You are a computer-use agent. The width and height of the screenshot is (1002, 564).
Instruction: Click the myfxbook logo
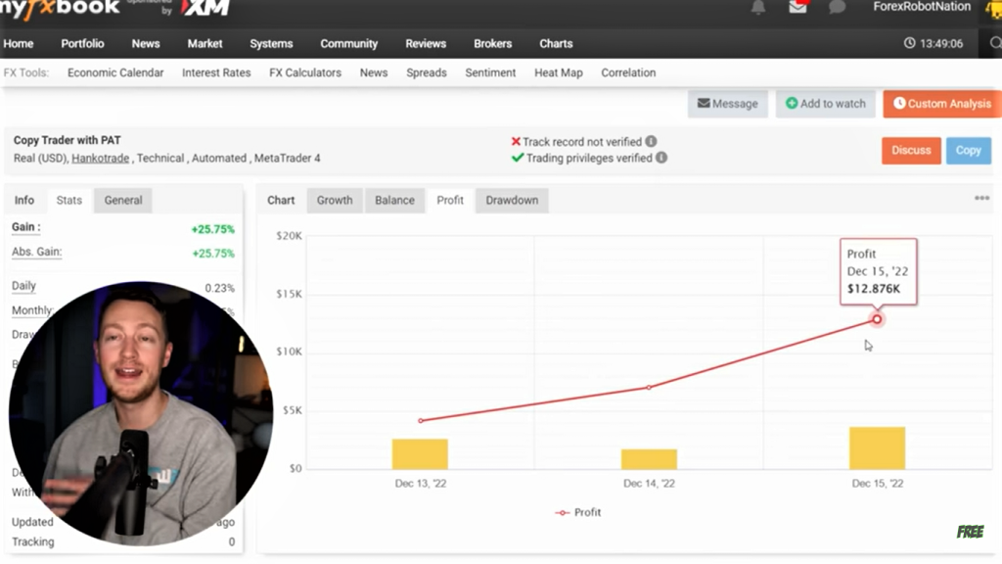pyautogui.click(x=59, y=10)
